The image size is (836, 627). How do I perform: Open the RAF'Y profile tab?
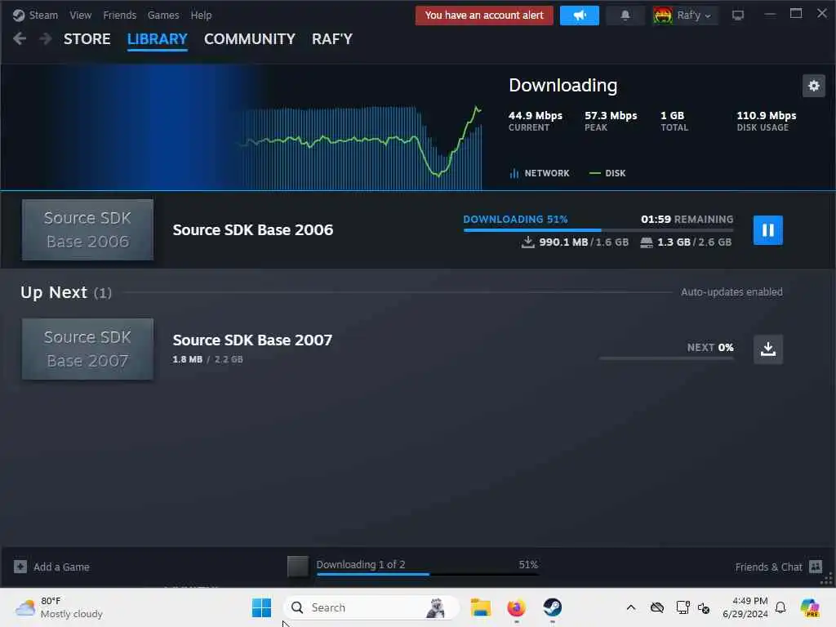[x=332, y=39]
